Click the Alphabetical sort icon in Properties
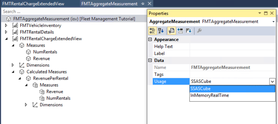The height and width of the screenshot is (124, 278). [161, 31]
